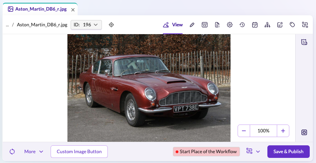This screenshot has height=163, width=316.
Task: Click the 100% zoom value field
Action: click(263, 131)
